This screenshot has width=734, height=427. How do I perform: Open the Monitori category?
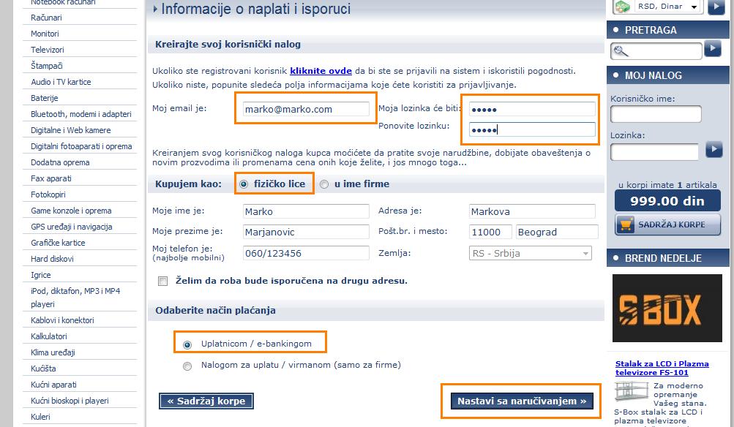(x=45, y=34)
